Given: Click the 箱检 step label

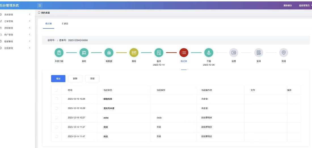Looking at the screenshot, I should (x=134, y=61).
